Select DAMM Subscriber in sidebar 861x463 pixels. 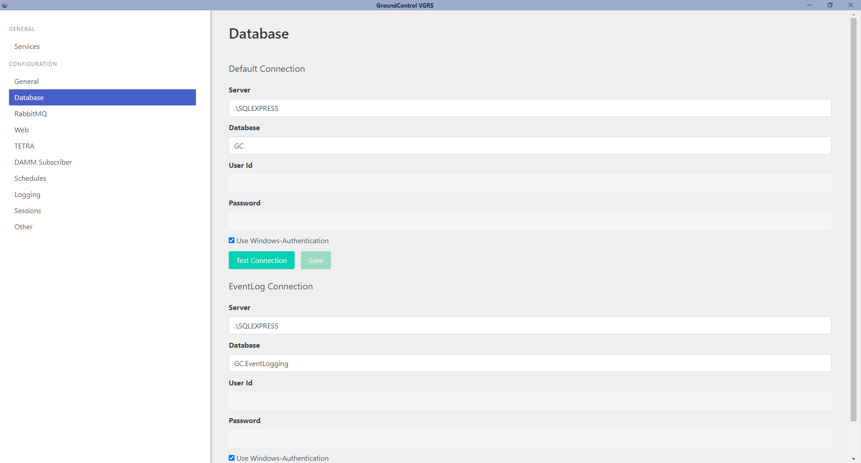[43, 162]
